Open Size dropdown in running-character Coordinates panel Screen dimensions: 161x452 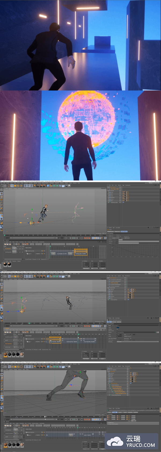tap(94, 268)
